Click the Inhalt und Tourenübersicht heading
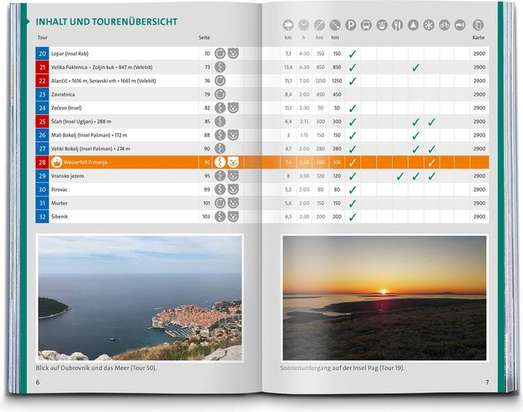The image size is (523, 412). pos(106,22)
